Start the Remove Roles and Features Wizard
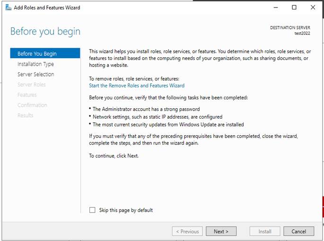Screen dimensions: 324x241 pyautogui.click(x=137, y=86)
